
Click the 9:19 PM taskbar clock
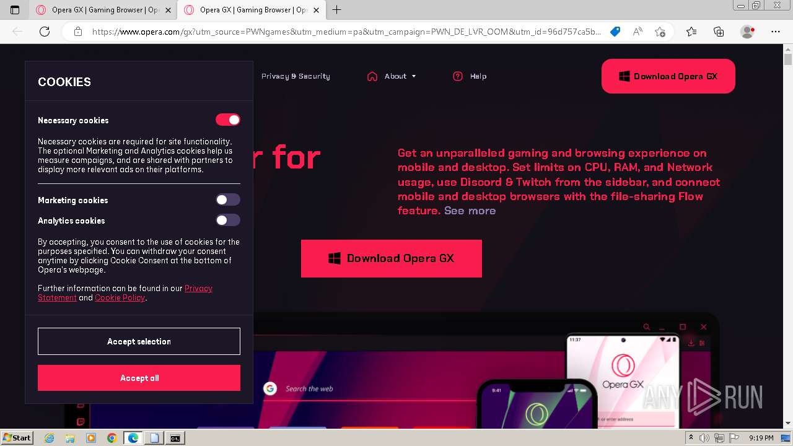pyautogui.click(x=761, y=438)
